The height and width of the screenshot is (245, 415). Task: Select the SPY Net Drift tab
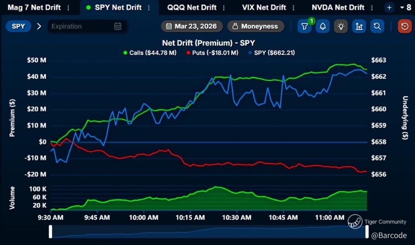tap(118, 7)
